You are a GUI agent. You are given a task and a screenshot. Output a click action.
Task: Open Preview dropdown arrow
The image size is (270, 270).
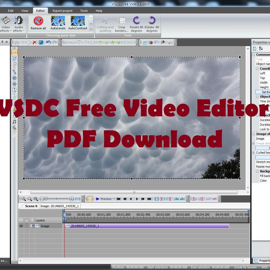(x=114, y=199)
